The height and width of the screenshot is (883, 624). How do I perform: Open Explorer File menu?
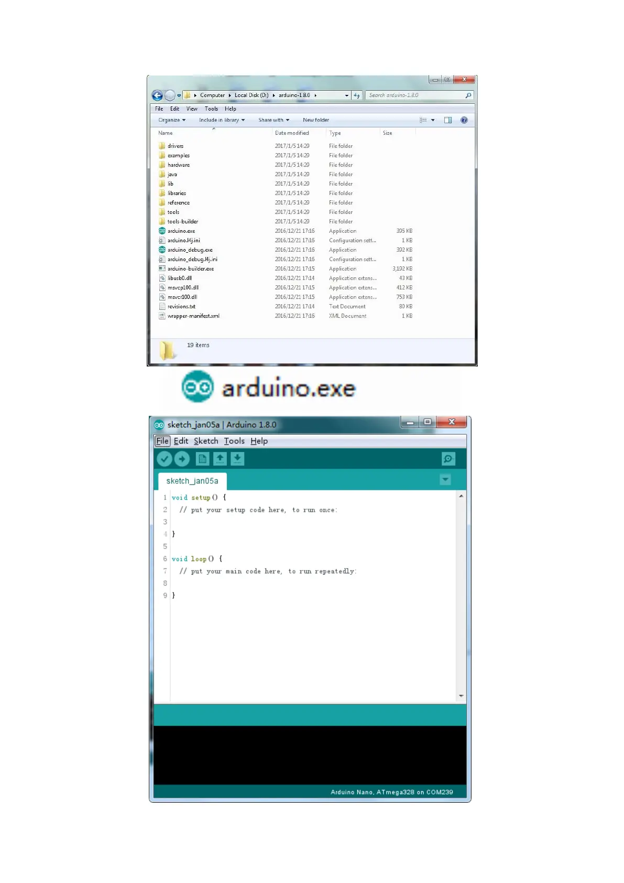coord(159,109)
